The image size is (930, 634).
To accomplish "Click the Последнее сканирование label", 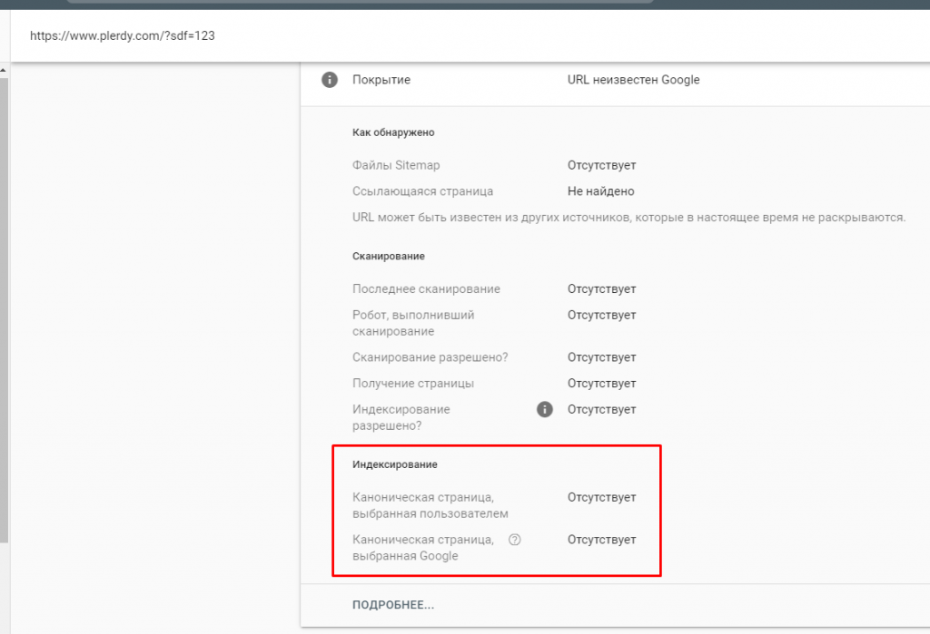I will coord(426,288).
